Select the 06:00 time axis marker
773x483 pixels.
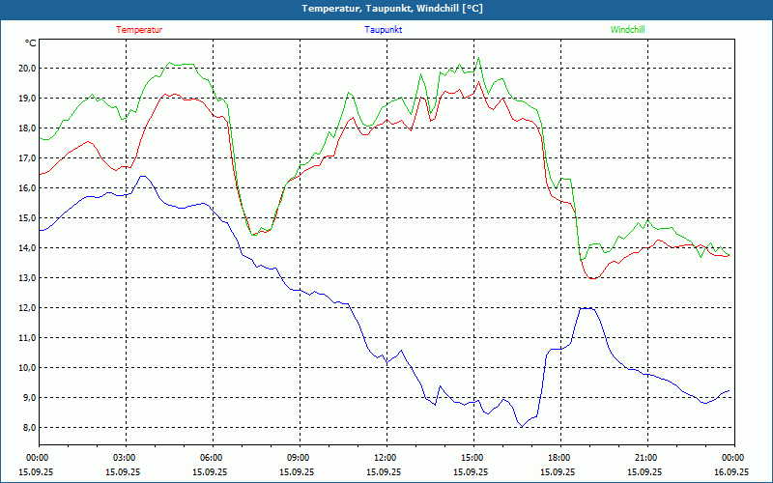coord(211,458)
